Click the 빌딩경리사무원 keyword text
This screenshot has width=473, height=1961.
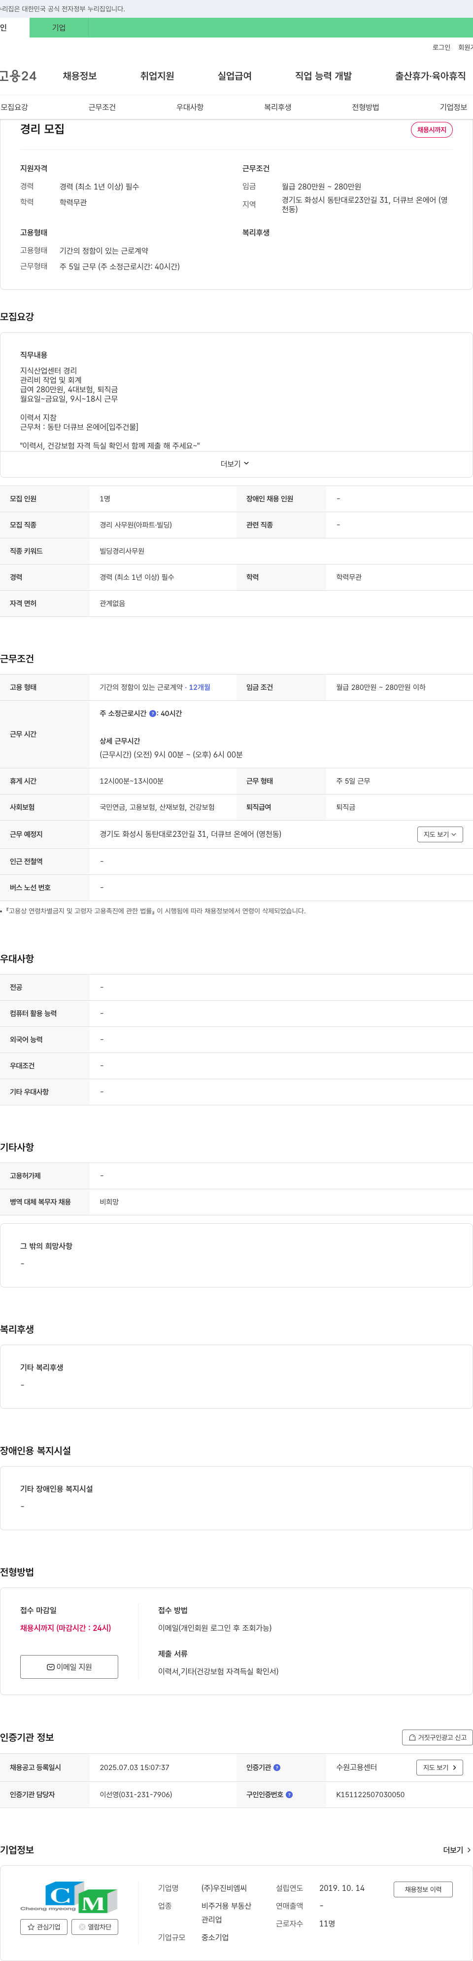122,551
